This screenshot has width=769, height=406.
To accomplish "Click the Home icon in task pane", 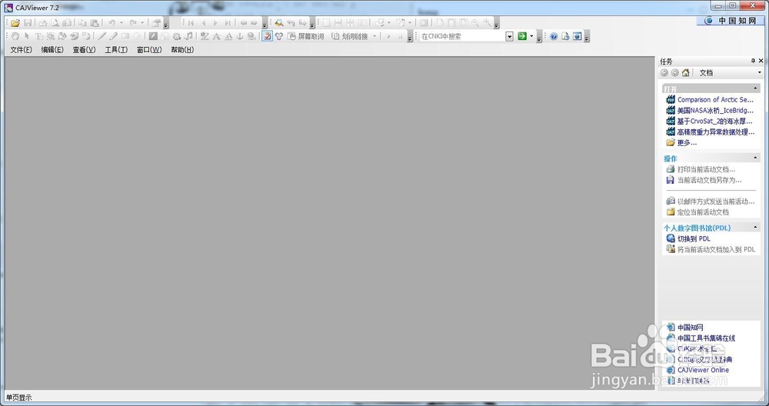I will (x=686, y=72).
